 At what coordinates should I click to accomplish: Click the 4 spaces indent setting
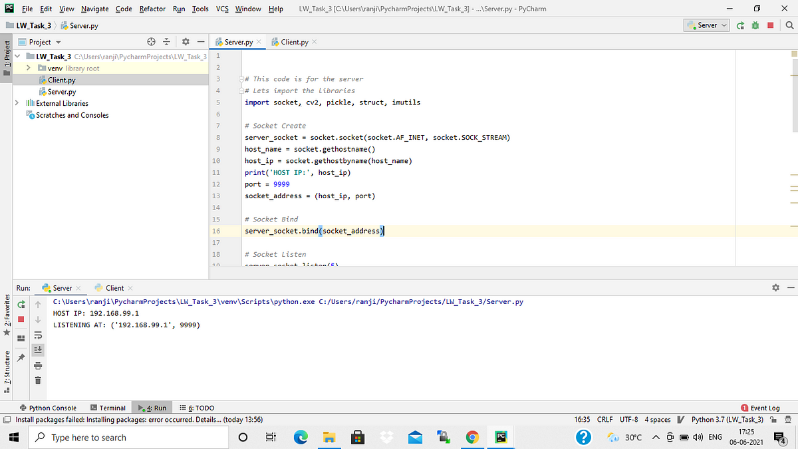click(658, 420)
